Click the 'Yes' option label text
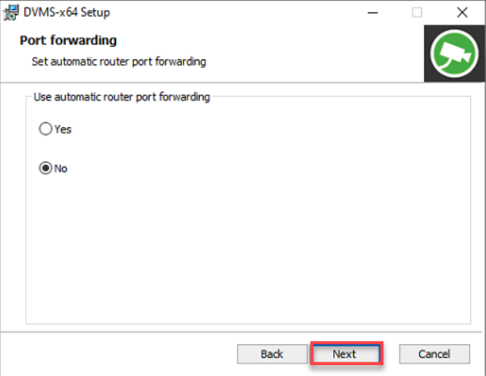Image resolution: width=486 pixels, height=376 pixels. coord(63,130)
